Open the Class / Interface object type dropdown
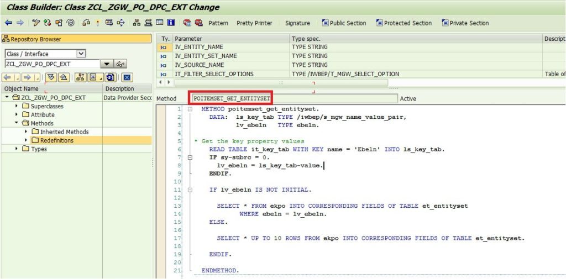This screenshot has height=279, width=566. click(x=82, y=54)
